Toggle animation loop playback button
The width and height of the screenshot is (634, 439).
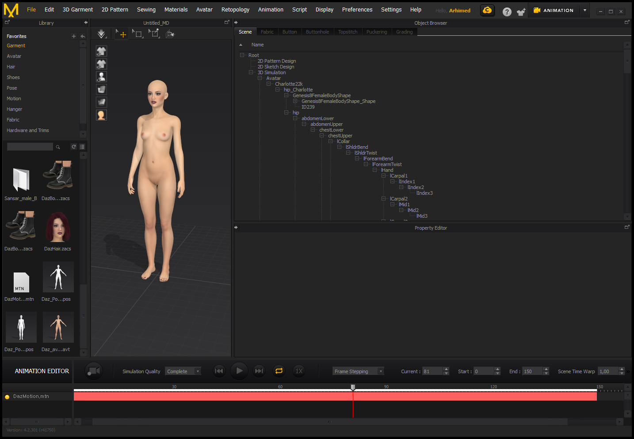(x=279, y=371)
